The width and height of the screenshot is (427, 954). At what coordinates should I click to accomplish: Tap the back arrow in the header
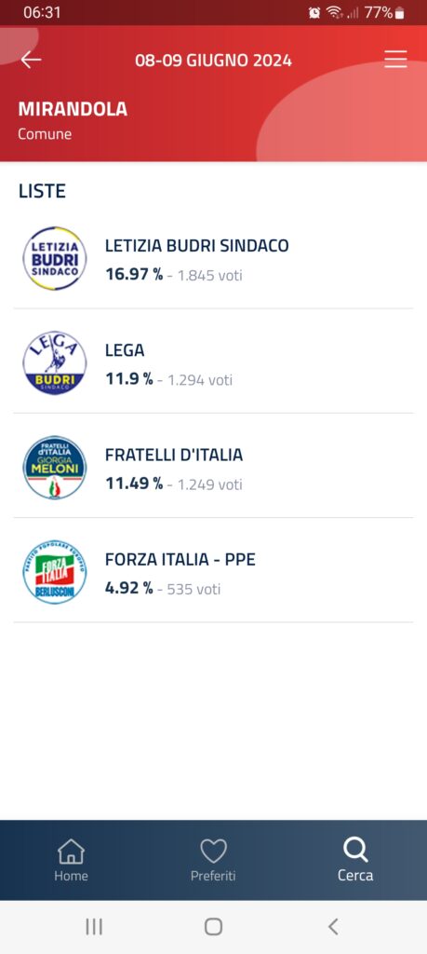coord(31,60)
